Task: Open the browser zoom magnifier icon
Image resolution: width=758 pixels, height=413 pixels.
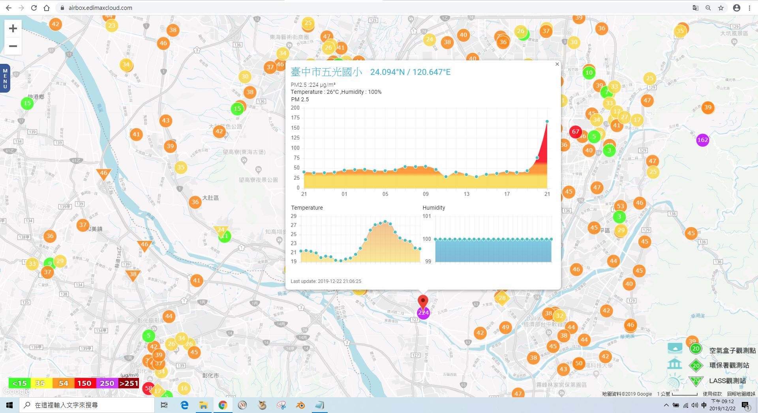Action: (708, 8)
